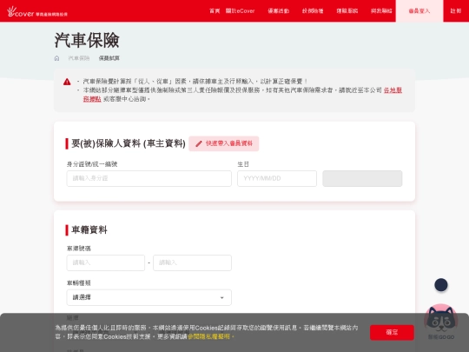The image size is (469, 352).
Task: Click the greyed-out field beside birthday
Action: 362,178
